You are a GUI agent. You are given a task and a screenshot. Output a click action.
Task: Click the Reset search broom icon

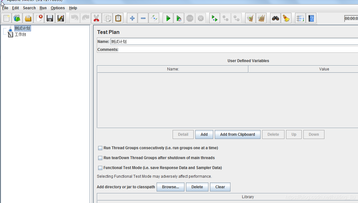tap(286, 18)
